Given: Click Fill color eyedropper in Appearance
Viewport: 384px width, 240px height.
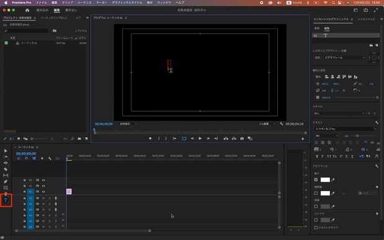Looking at the screenshot, I should click(333, 180).
